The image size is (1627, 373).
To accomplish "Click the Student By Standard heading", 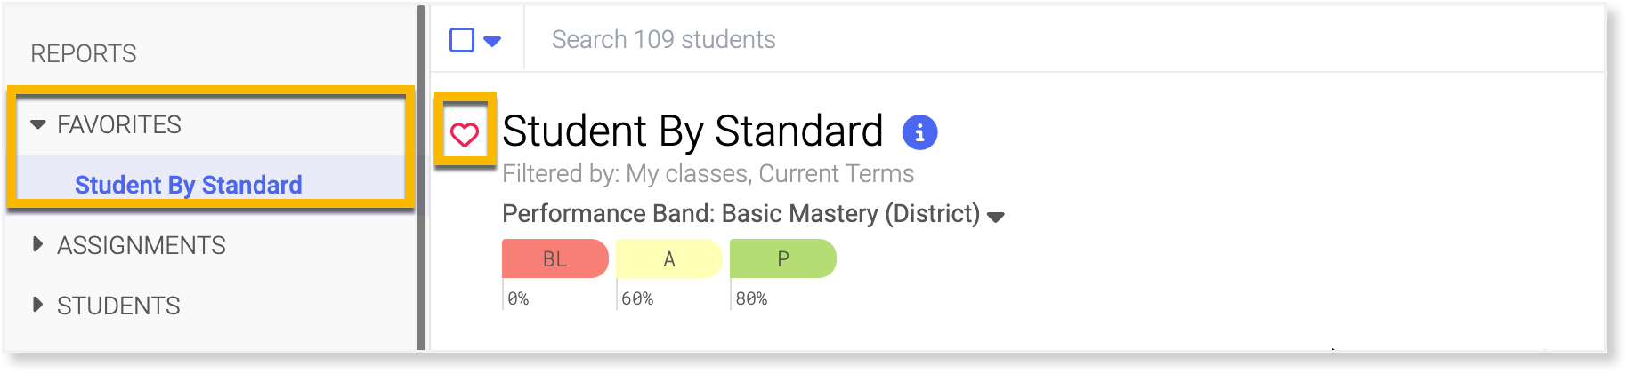I will pos(692,131).
